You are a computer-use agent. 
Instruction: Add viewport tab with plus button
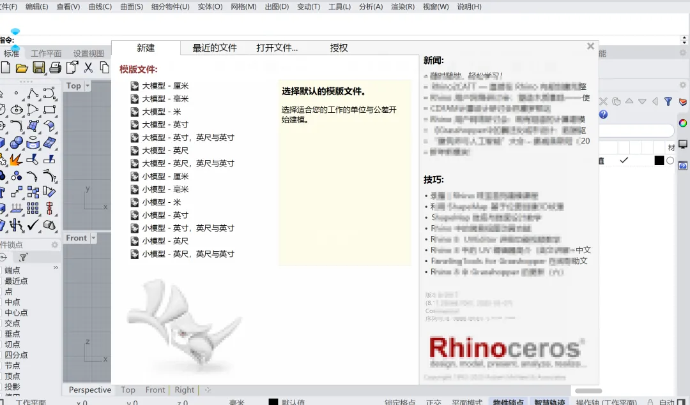pos(208,390)
